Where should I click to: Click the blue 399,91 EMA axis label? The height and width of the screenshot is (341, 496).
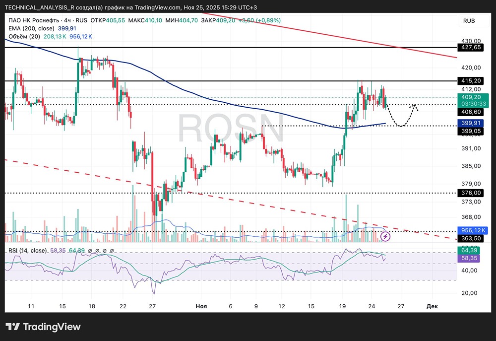tap(471, 123)
